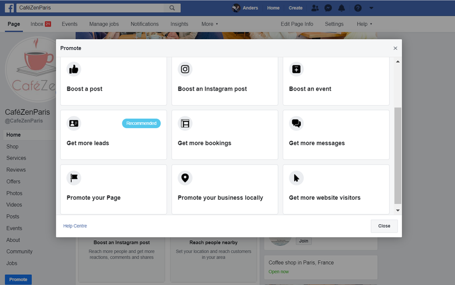Viewport: 455px width, 285px height.
Task: Open Events in the left sidebar
Action: click(14, 229)
